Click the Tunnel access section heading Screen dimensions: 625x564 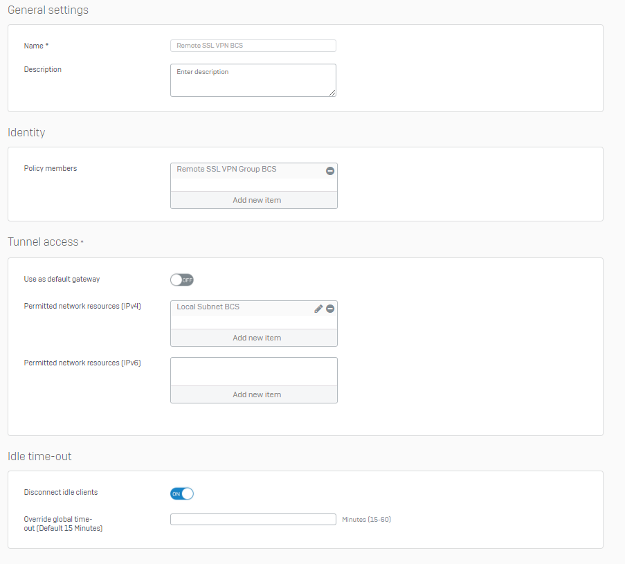click(43, 242)
